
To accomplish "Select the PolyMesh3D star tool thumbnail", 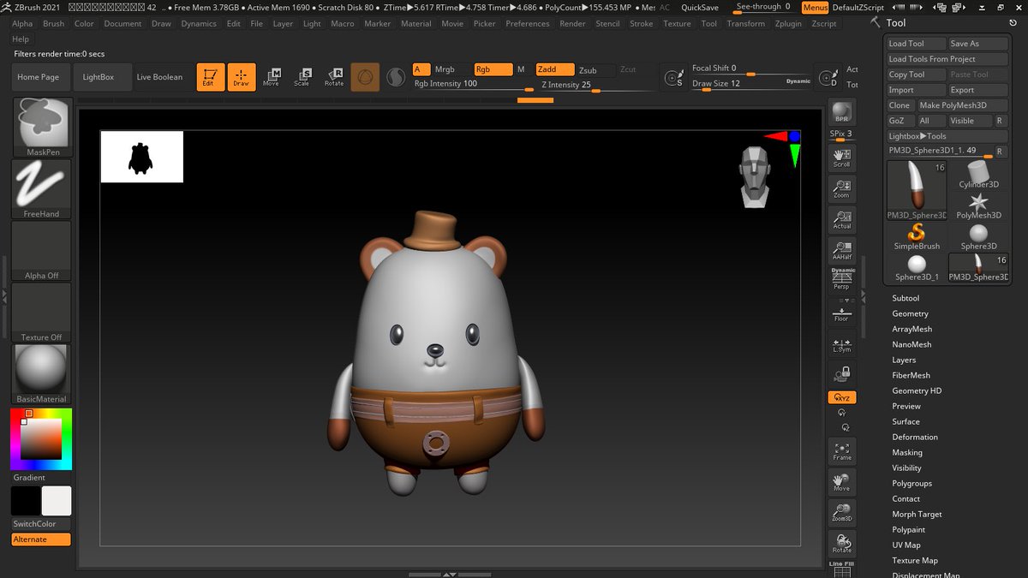I will click(x=978, y=206).
